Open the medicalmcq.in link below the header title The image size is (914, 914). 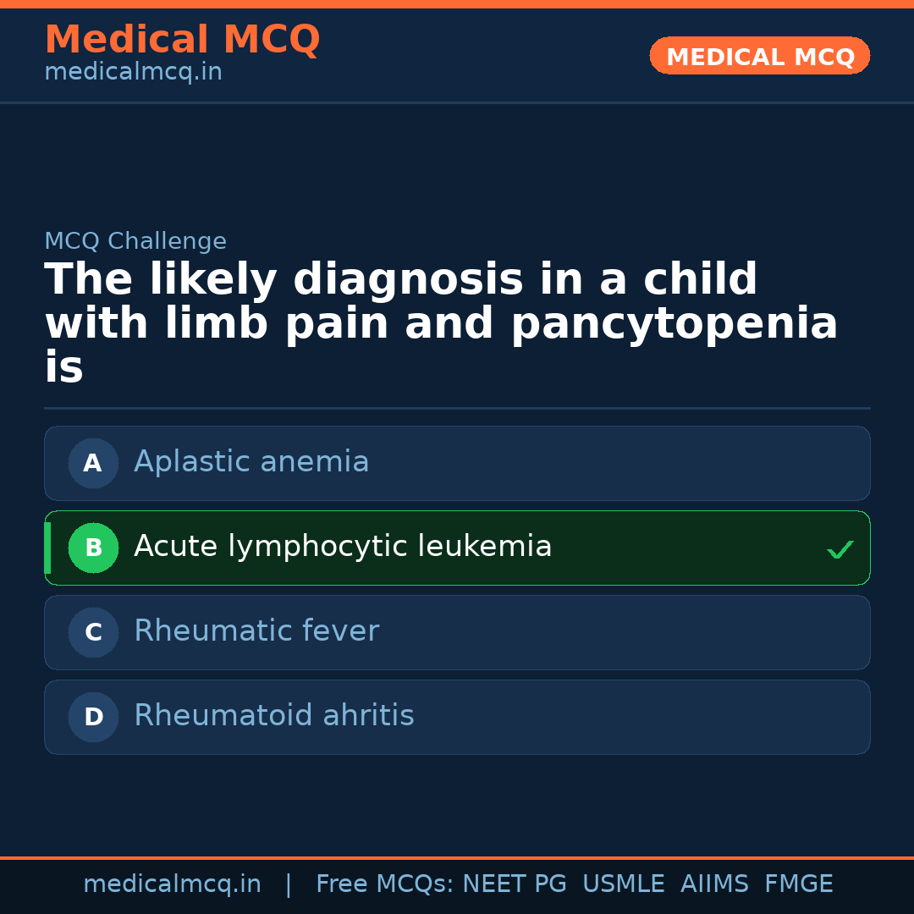pyautogui.click(x=133, y=73)
